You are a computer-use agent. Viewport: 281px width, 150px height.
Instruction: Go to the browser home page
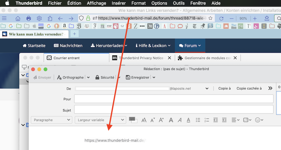point(18,18)
